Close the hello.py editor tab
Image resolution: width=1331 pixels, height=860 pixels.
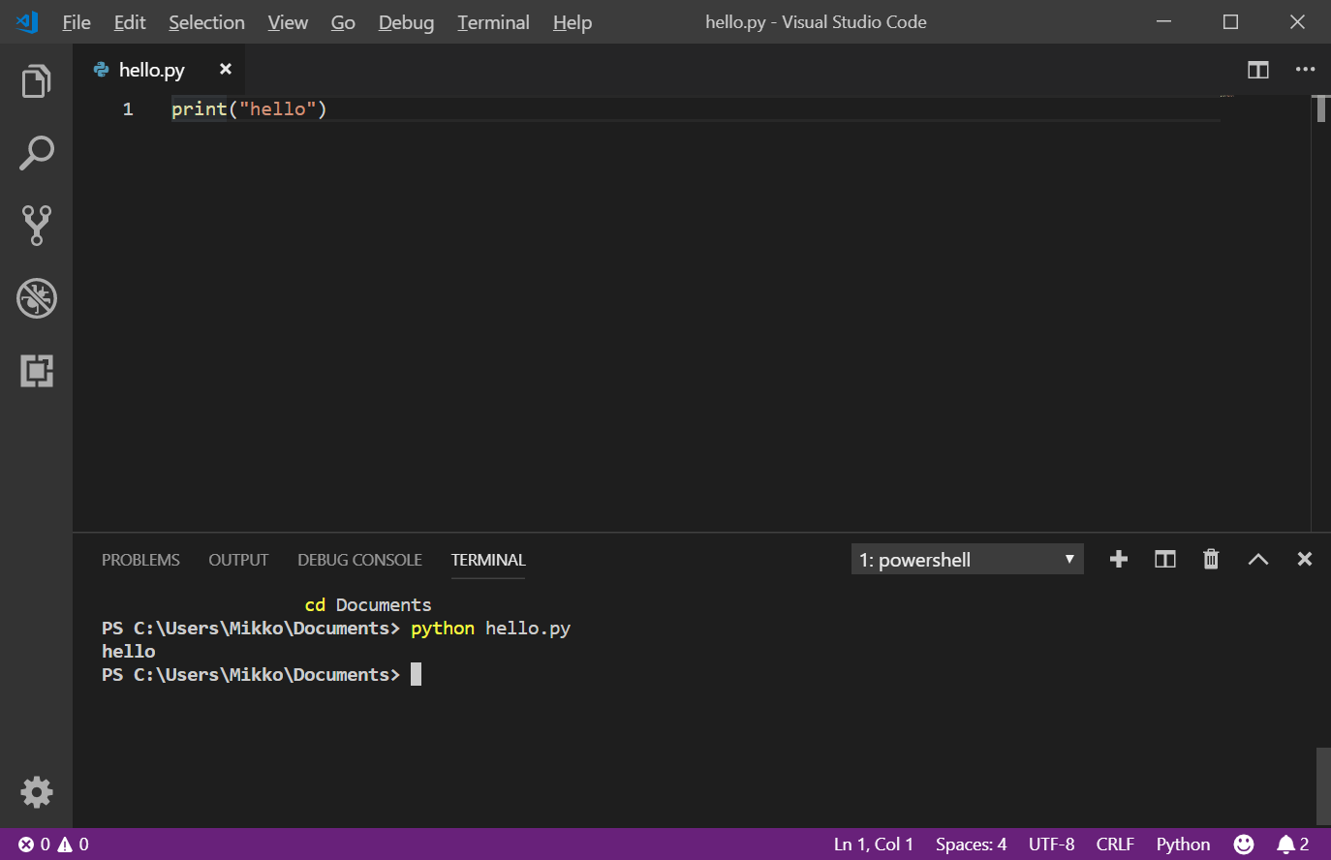tap(226, 69)
